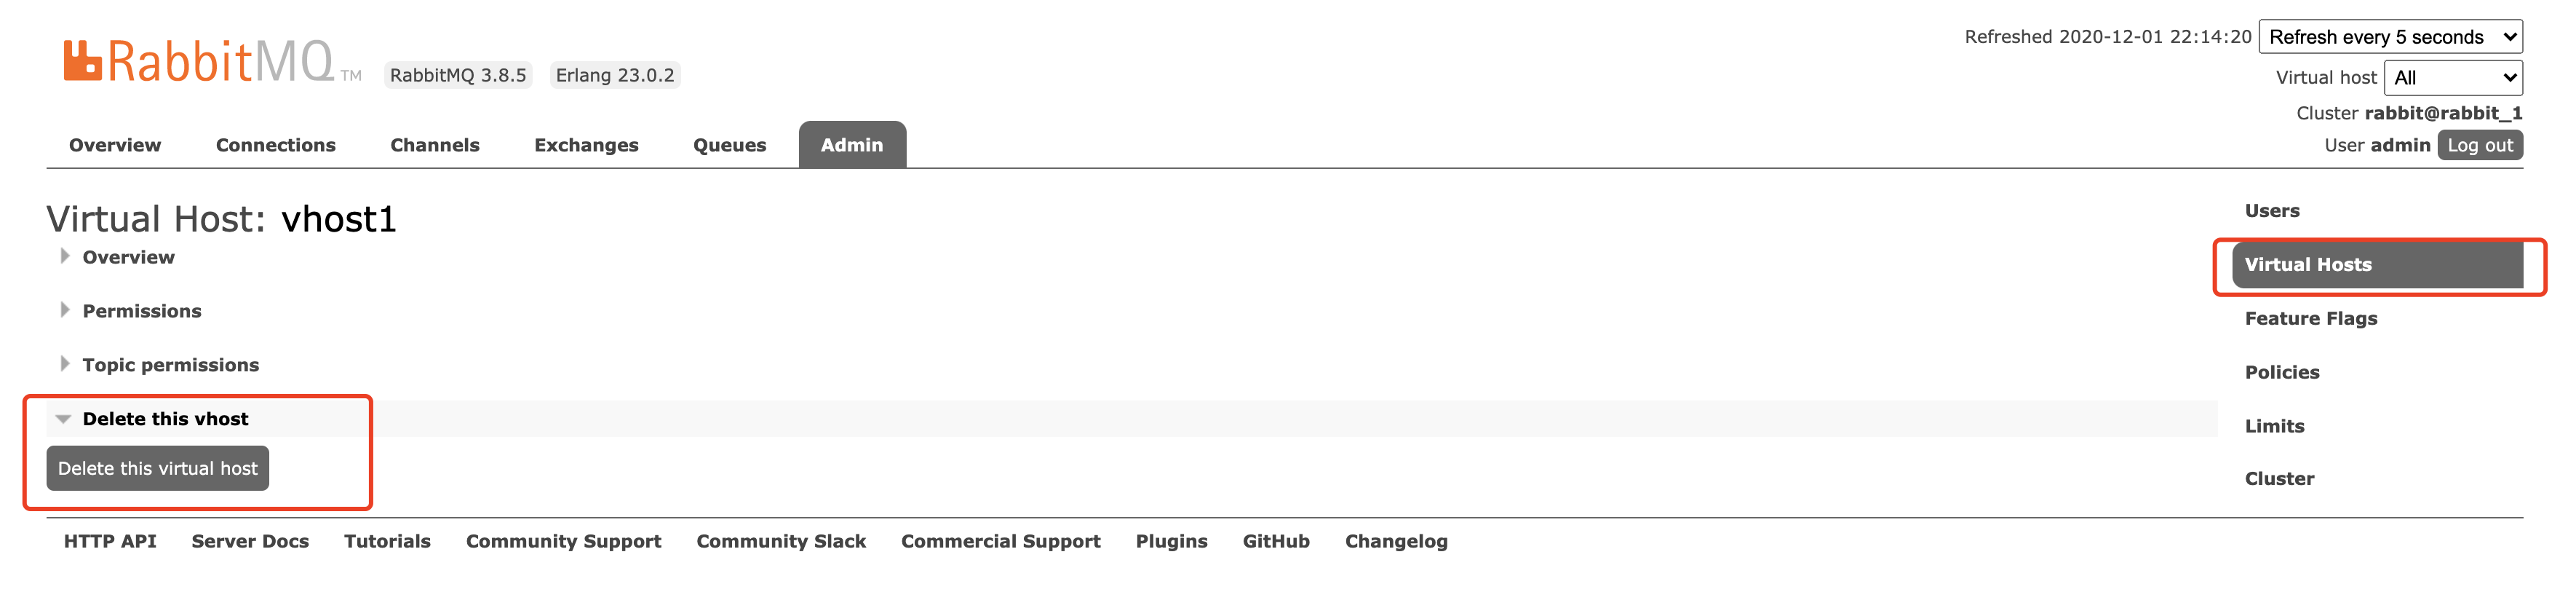Expand the Overview section
Image resolution: width=2576 pixels, height=600 pixels.
(128, 257)
